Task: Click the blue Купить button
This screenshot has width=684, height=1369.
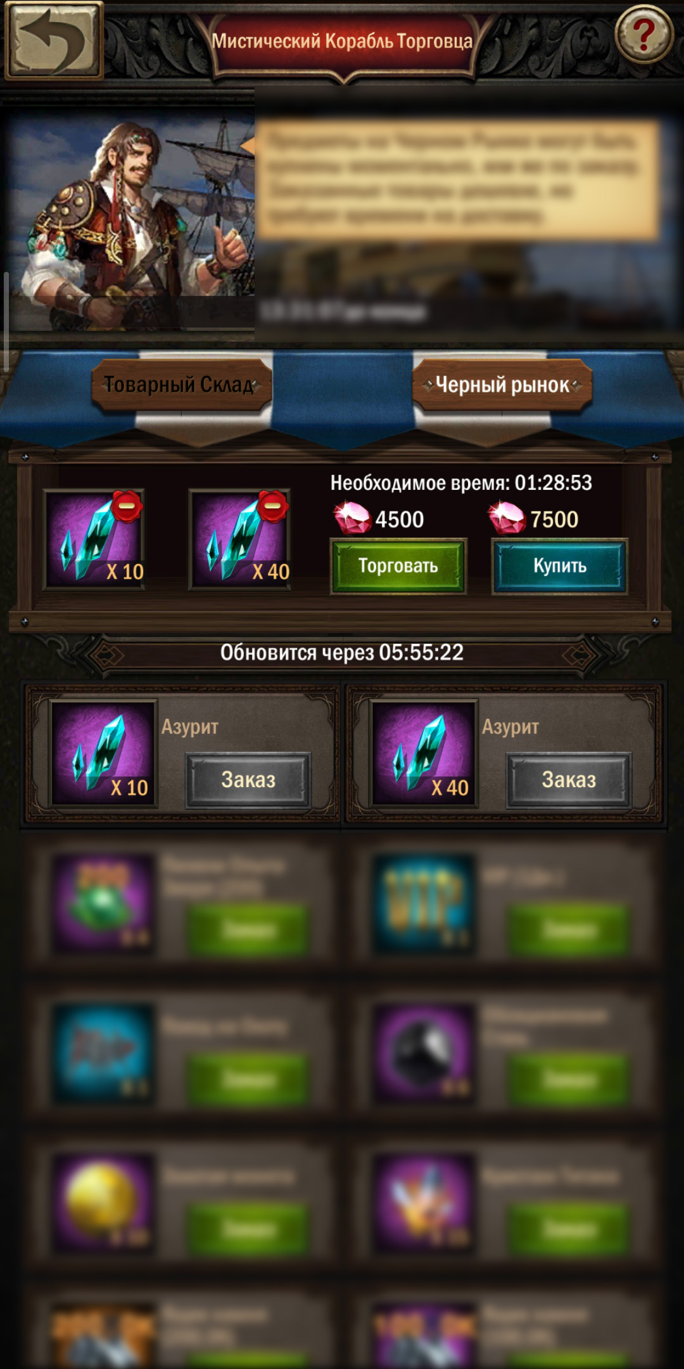Action: [560, 566]
